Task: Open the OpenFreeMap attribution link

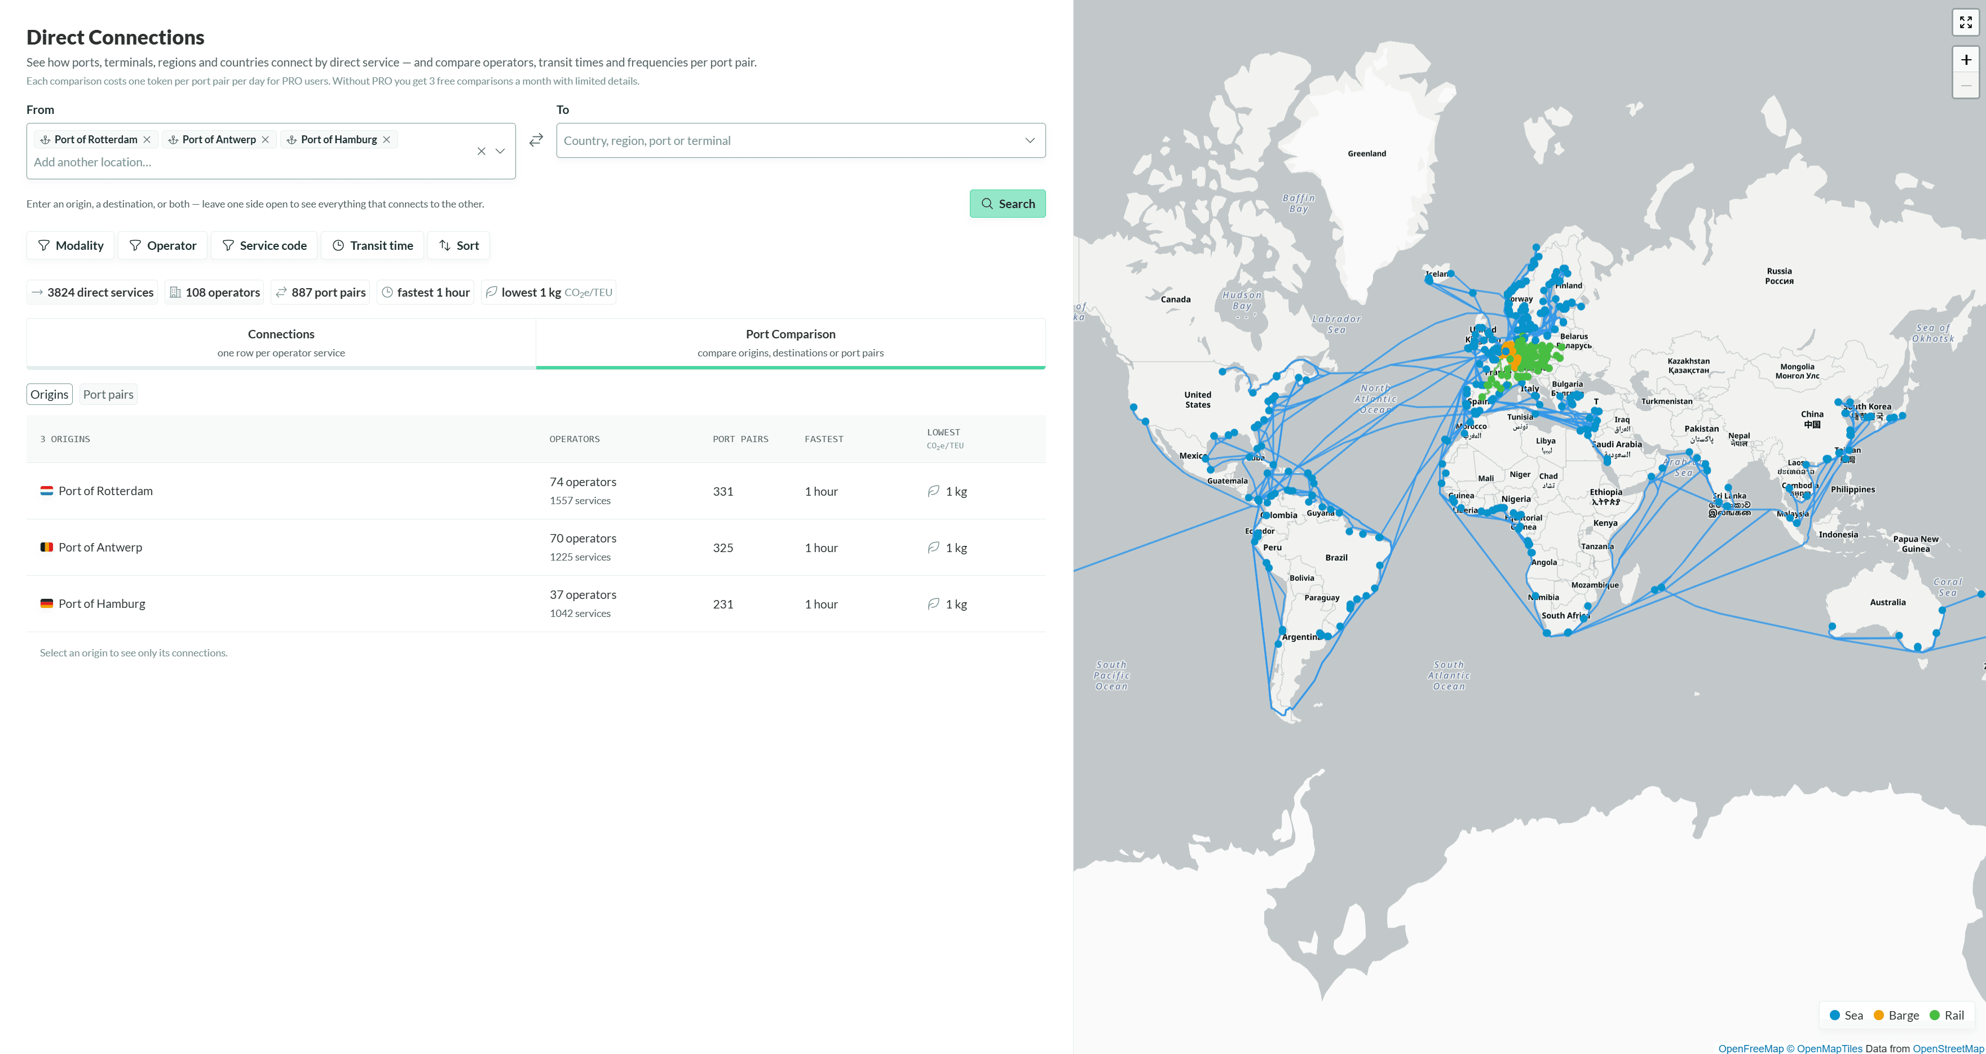Action: 1750,1048
